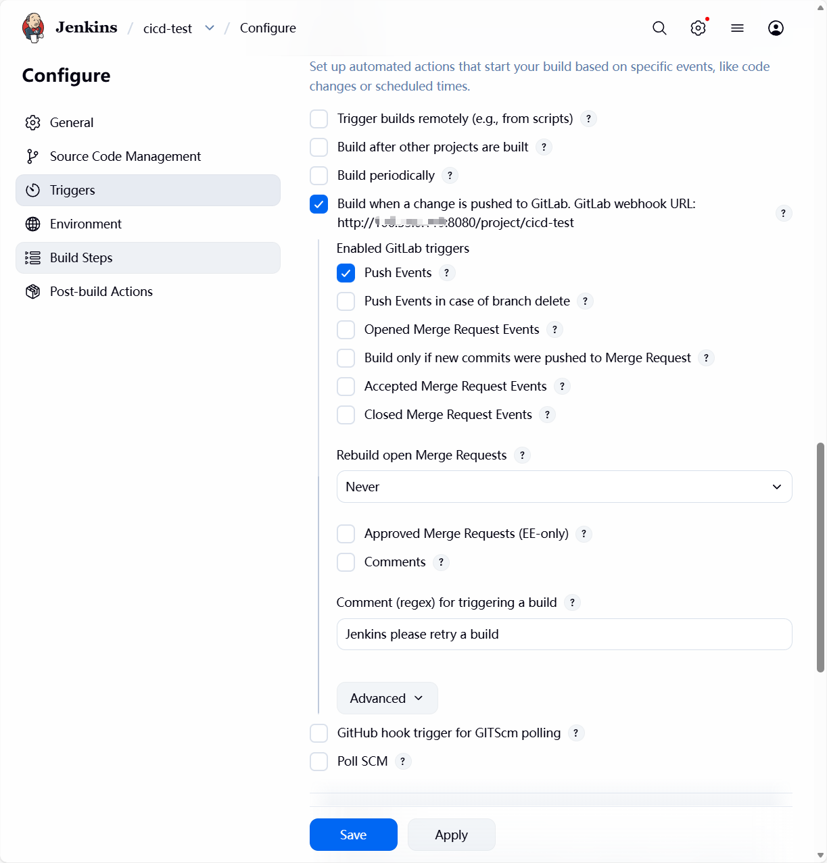
Task: Open help for Accepted Merge Request Events
Action: click(x=562, y=387)
